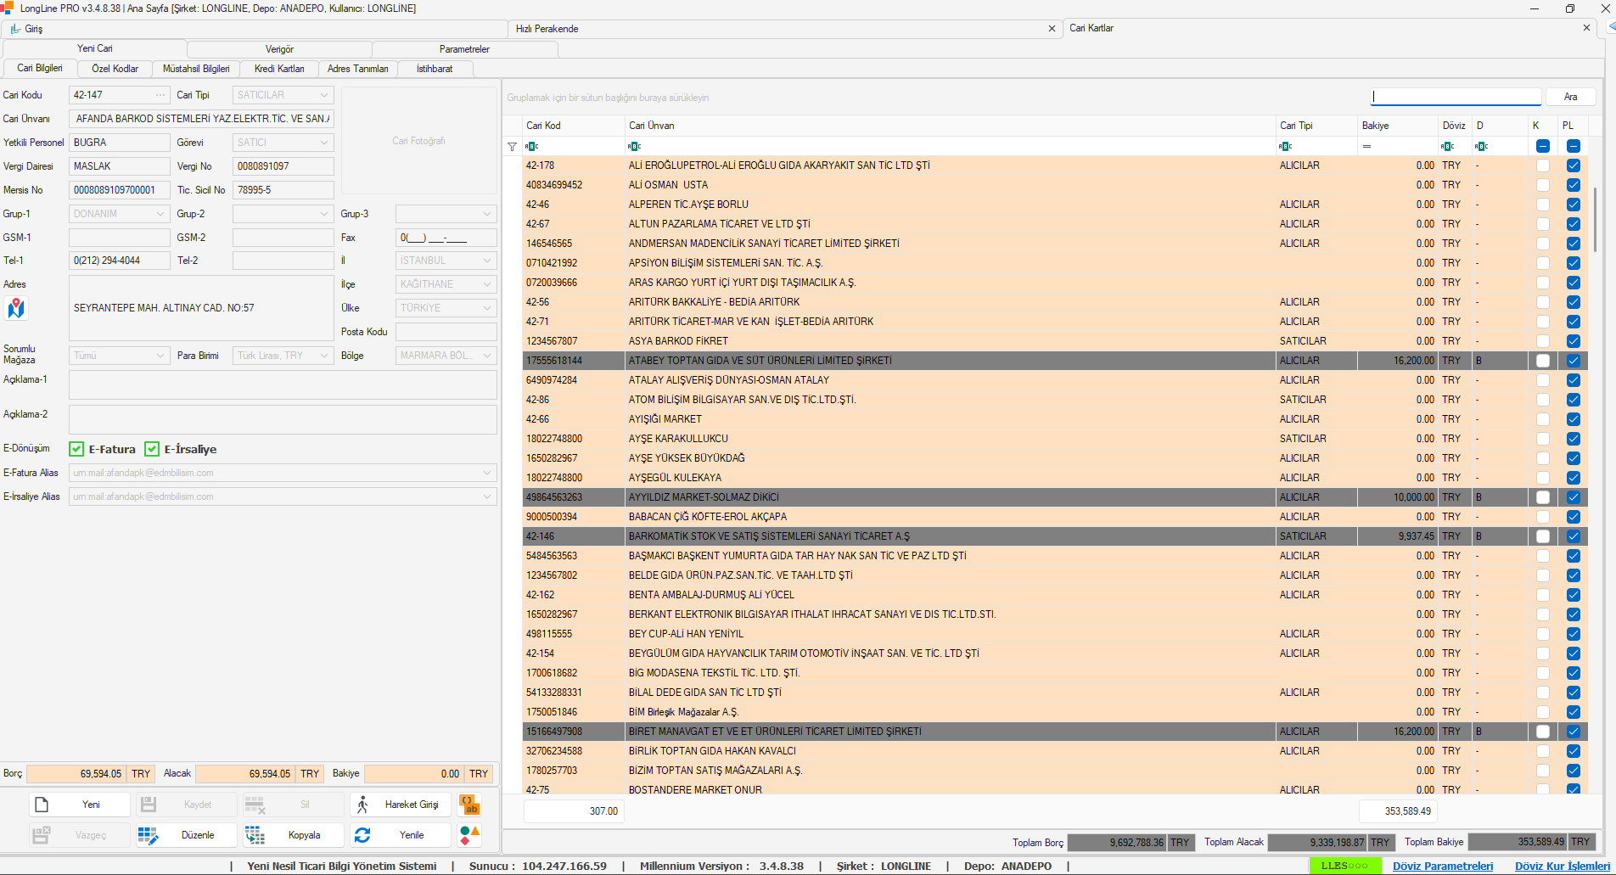Open the map location icon beside Adres

coord(16,308)
